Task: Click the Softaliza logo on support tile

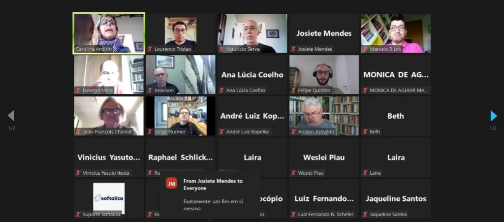Action: [109, 198]
